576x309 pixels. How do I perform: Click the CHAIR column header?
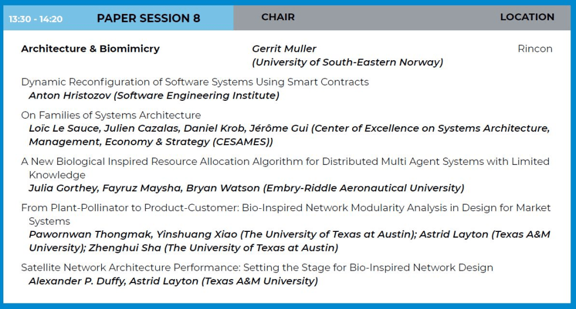tap(278, 17)
